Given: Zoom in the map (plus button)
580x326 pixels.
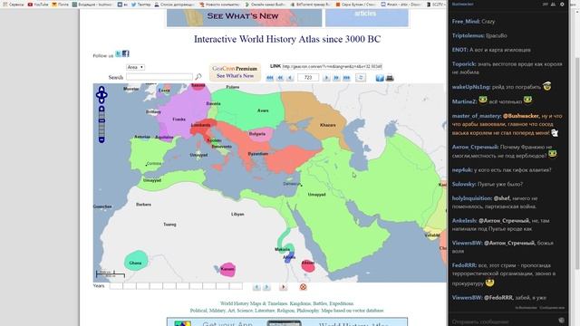Looking at the screenshot, I should click(x=101, y=109).
